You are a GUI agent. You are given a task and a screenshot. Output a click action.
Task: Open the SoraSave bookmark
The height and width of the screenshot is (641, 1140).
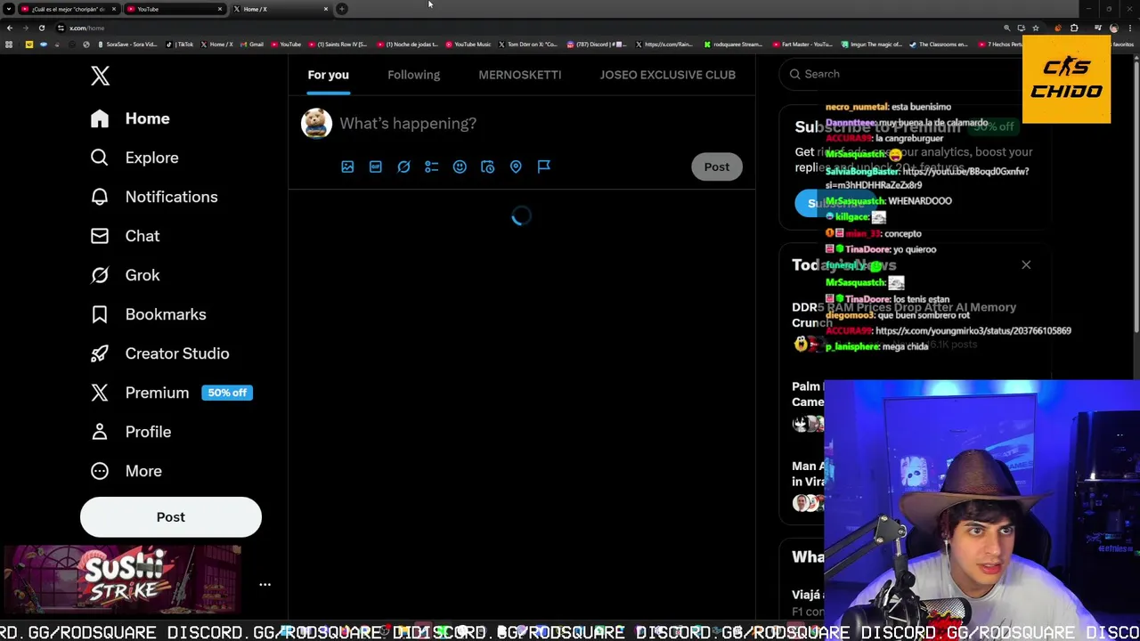(x=127, y=44)
